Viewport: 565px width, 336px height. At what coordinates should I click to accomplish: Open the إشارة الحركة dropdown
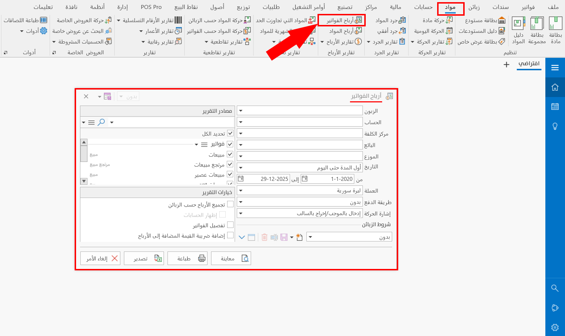(x=241, y=214)
